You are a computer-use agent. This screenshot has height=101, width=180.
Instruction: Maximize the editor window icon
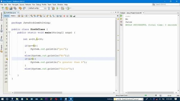pyautogui.click(x=118, y=12)
